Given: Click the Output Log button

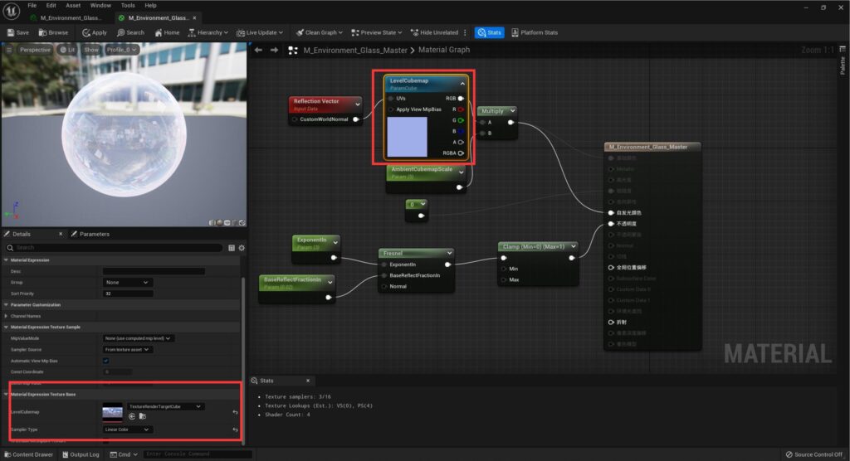Looking at the screenshot, I should 81,454.
